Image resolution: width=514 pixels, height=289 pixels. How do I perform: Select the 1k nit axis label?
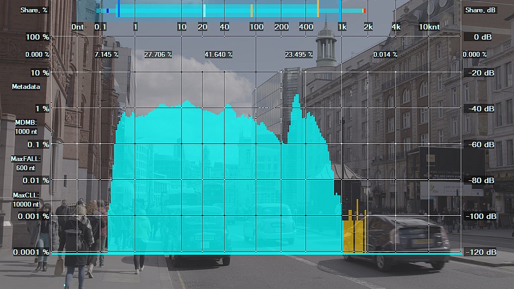click(342, 27)
